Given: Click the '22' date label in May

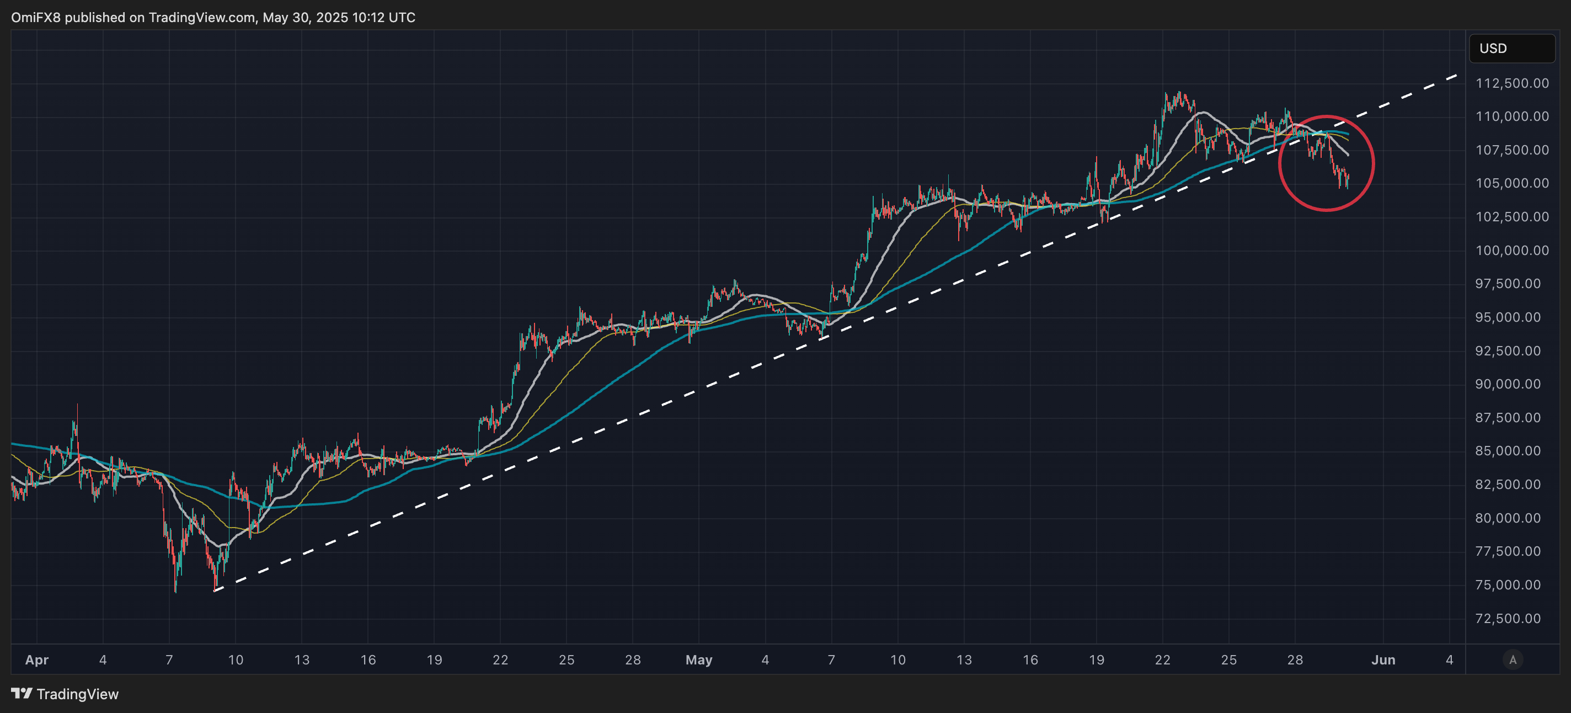Looking at the screenshot, I should (x=1162, y=659).
